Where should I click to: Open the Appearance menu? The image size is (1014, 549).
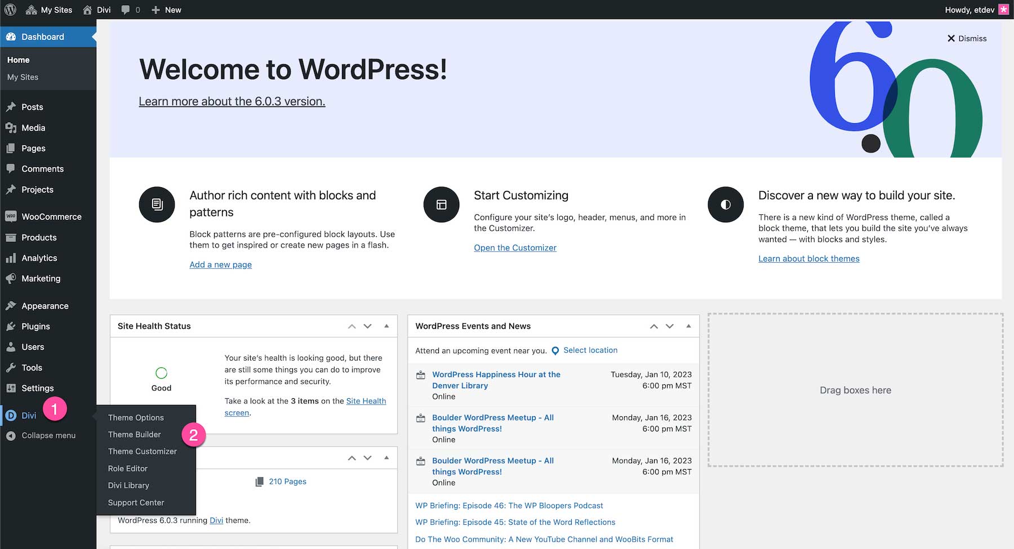coord(45,306)
